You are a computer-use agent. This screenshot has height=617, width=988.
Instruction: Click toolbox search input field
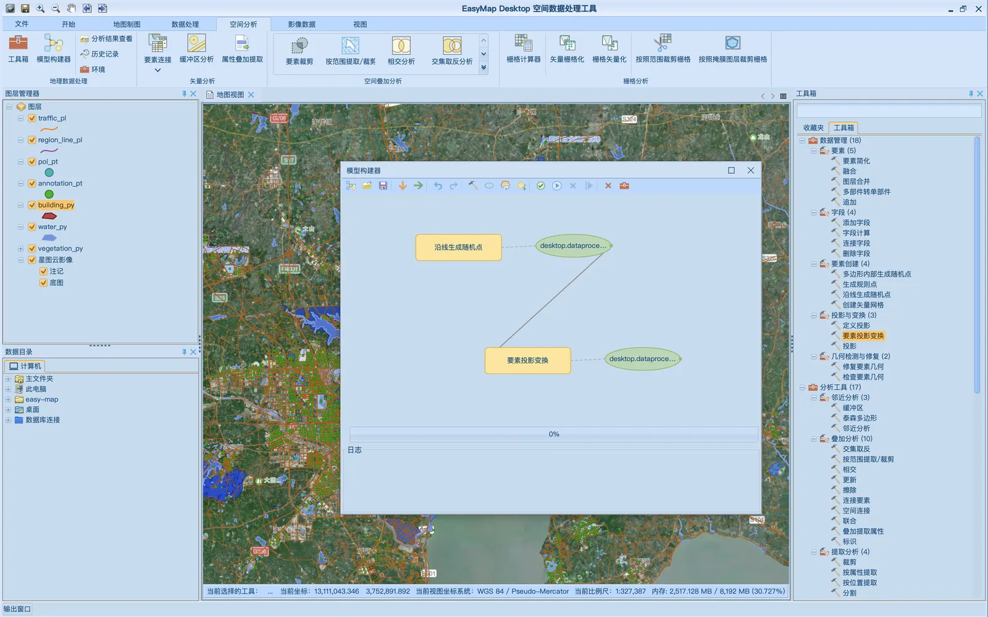click(889, 111)
